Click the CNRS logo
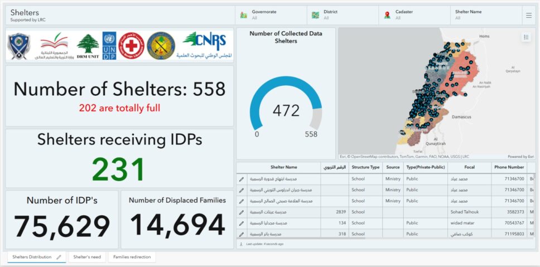 (204, 45)
